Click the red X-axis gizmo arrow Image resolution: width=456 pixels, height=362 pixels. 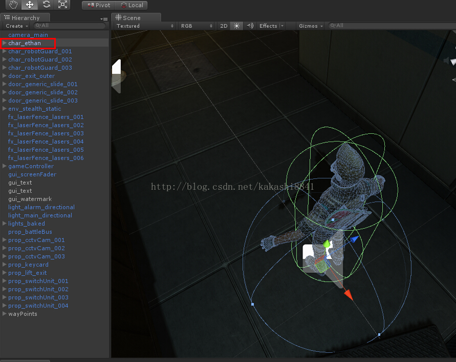tap(349, 295)
